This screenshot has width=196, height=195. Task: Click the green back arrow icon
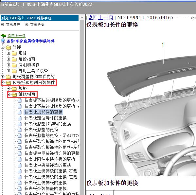[4, 36]
